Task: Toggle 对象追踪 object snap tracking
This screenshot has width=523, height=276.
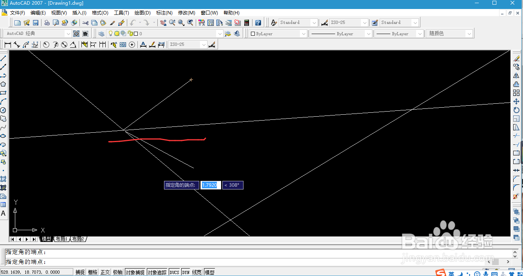Action: tap(157, 272)
